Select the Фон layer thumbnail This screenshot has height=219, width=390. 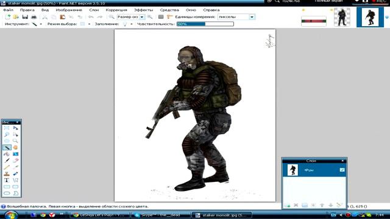click(292, 170)
